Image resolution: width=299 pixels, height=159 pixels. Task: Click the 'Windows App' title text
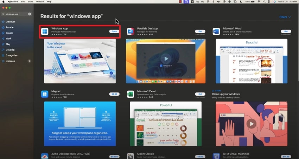click(59, 28)
